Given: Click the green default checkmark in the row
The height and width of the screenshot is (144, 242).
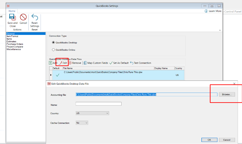Looking at the screenshot, I should pos(58,75).
